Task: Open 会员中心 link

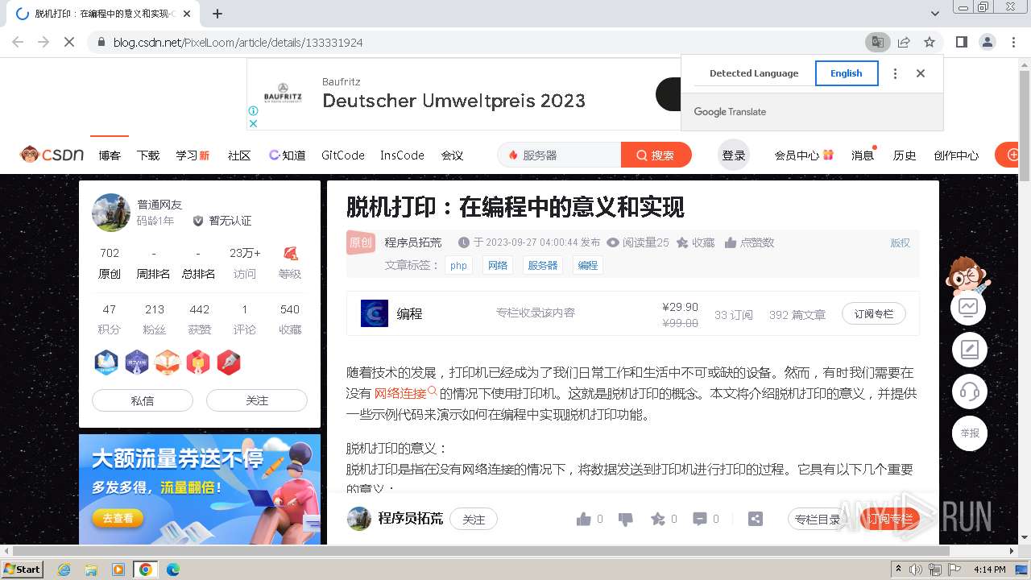Action: coord(804,155)
